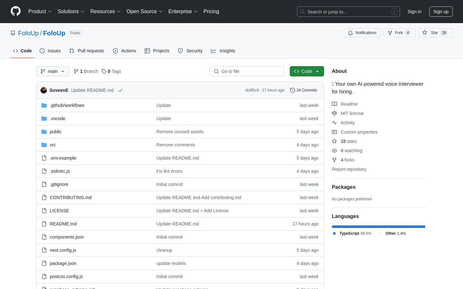The width and height of the screenshot is (463, 289).
Task: Click the Readme book icon
Action: point(334,104)
